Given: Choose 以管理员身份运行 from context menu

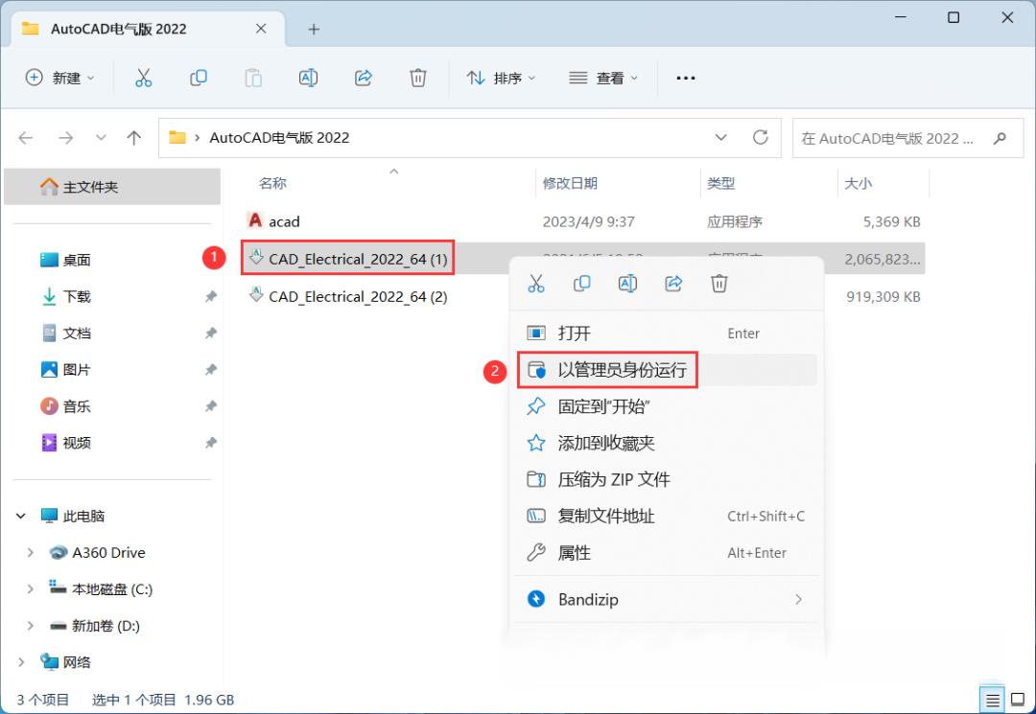Looking at the screenshot, I should [x=666, y=370].
